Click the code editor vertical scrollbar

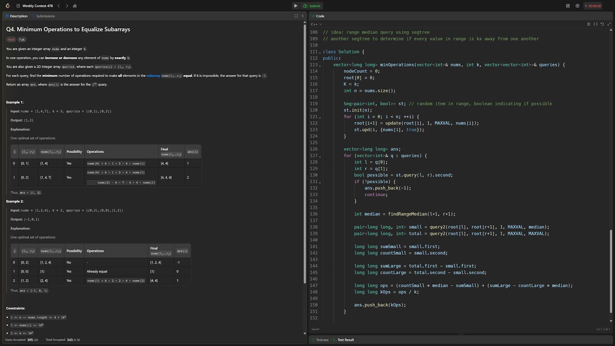point(611,272)
